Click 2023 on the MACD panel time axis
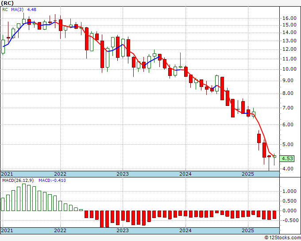 [123, 230]
